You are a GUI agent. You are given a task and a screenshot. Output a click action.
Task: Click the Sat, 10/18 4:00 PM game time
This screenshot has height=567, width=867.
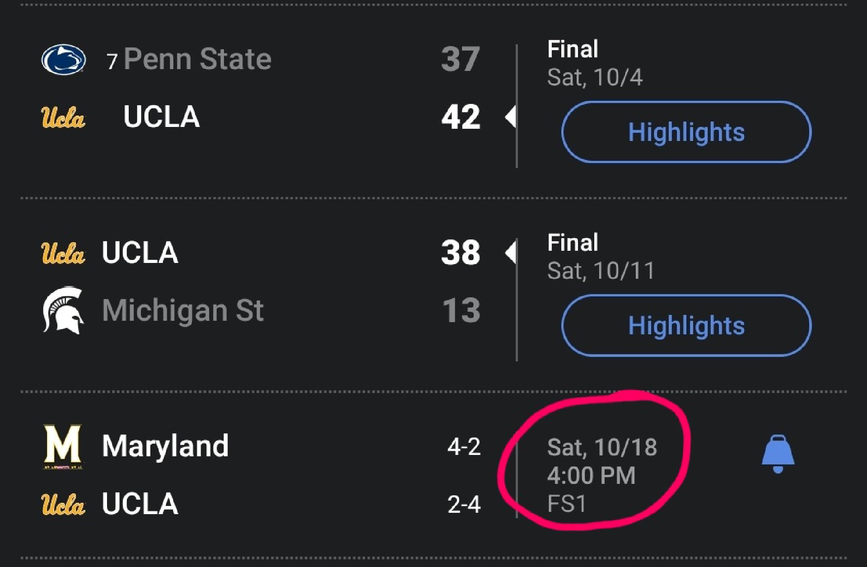[601, 461]
